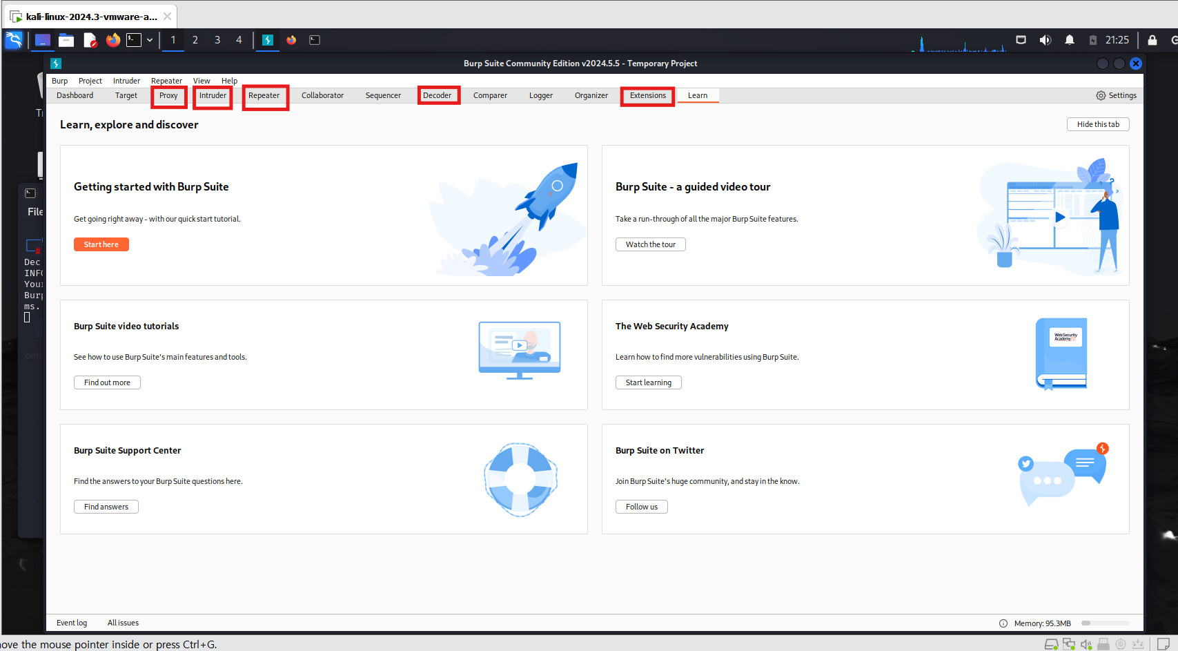Open the Intruder menu in the menu bar
This screenshot has width=1178, height=651.
(126, 81)
